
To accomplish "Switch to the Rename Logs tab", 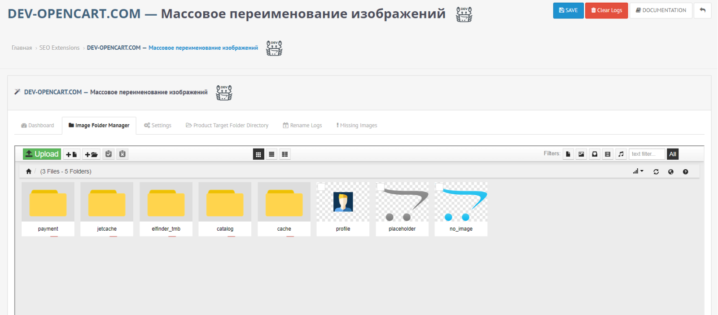I will [302, 126].
